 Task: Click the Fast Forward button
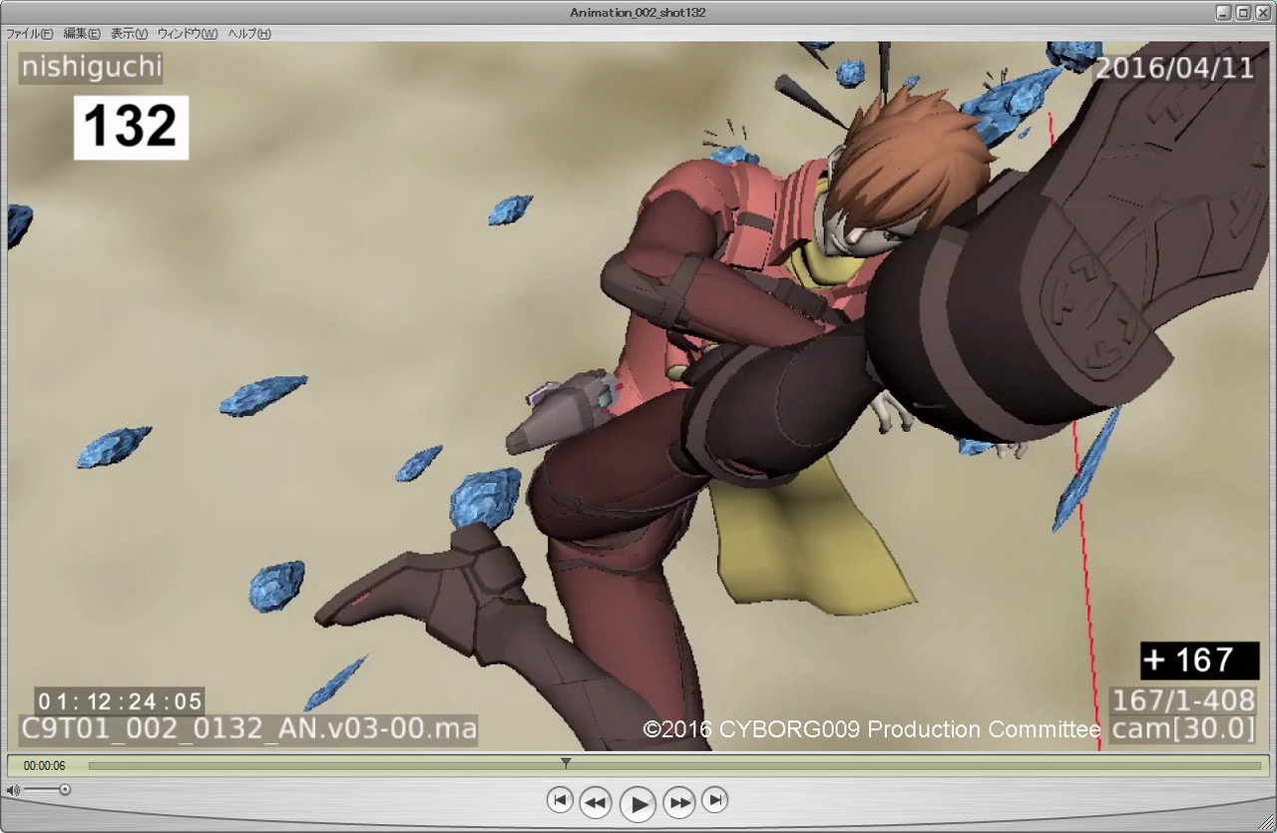coord(679,801)
